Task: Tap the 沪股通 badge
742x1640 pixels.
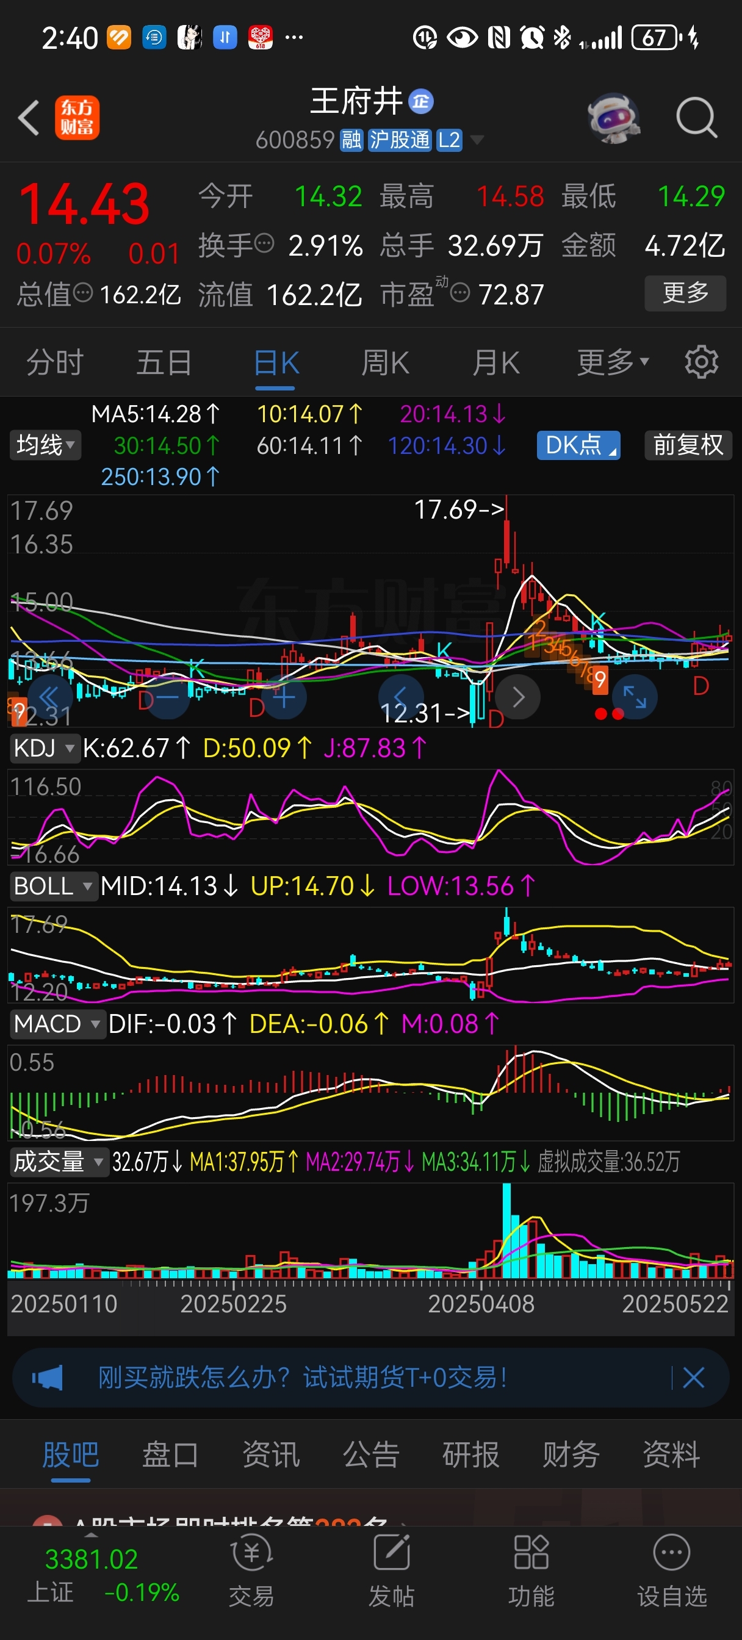Action: tap(399, 140)
